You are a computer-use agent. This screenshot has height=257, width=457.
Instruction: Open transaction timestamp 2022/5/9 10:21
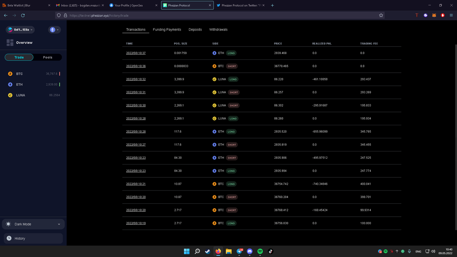pos(136,184)
